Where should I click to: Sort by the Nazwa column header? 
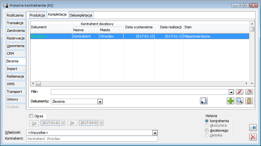point(86,30)
